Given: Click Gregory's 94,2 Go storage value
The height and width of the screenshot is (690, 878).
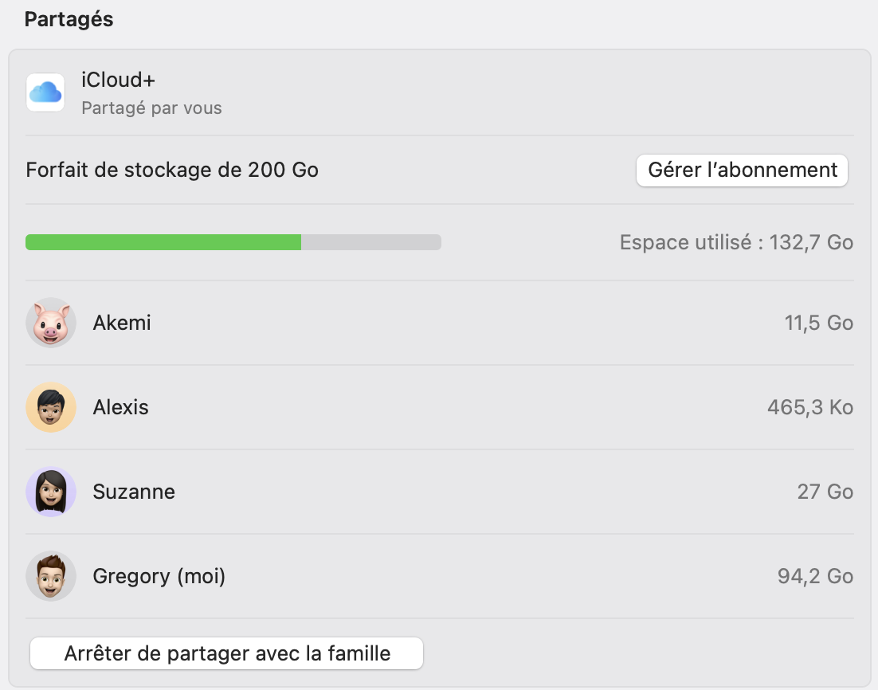Looking at the screenshot, I should click(x=815, y=576).
